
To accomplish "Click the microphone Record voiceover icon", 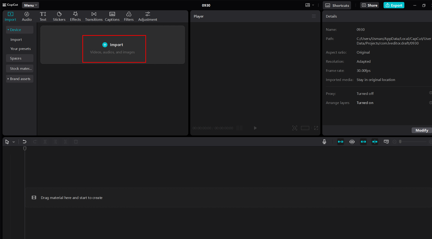I will (324, 142).
